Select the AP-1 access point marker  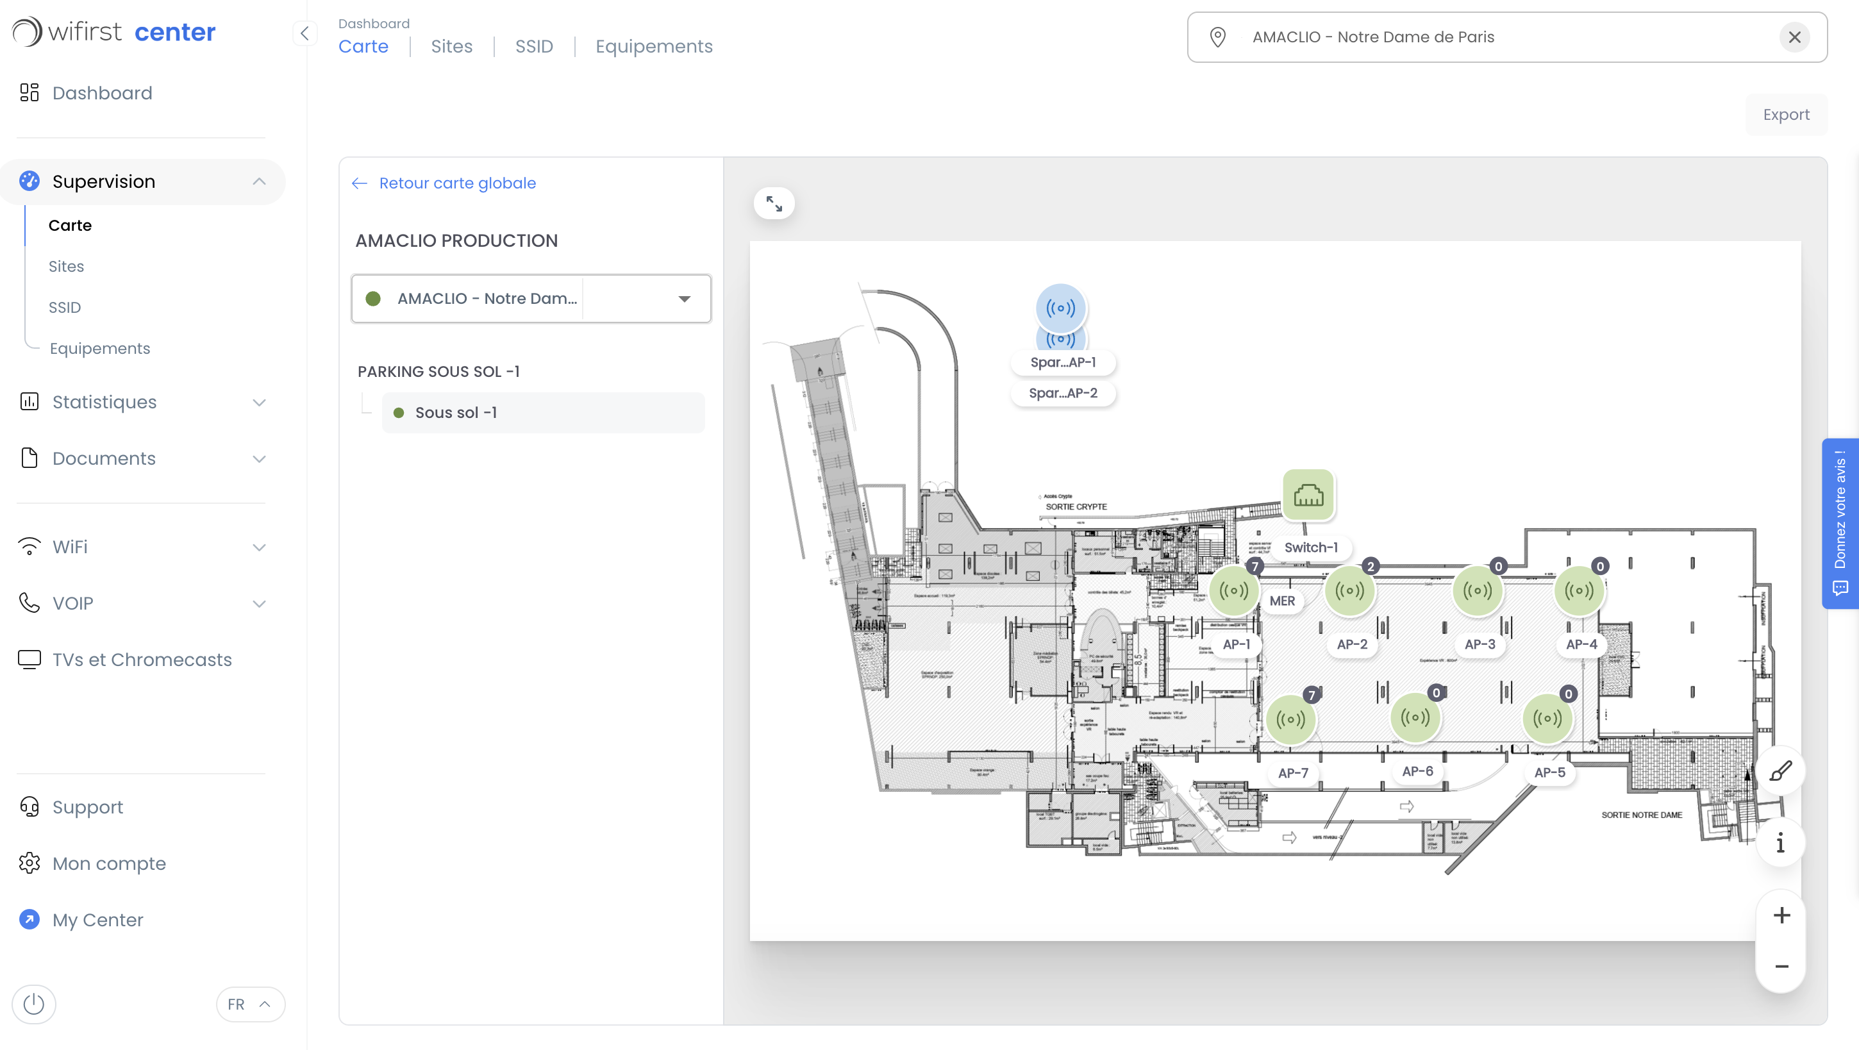1233,591
